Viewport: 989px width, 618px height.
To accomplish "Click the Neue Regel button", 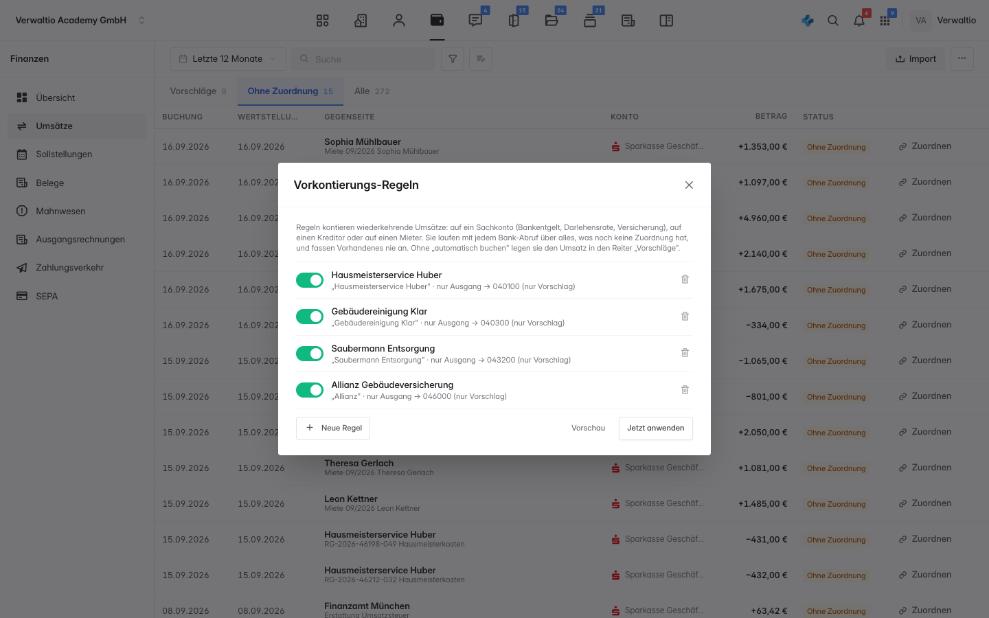I will click(333, 428).
